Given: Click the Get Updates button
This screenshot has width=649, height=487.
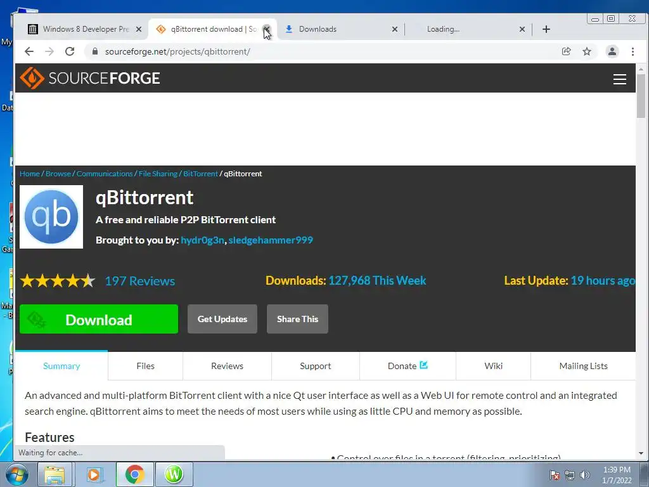Looking at the screenshot, I should pyautogui.click(x=222, y=319).
